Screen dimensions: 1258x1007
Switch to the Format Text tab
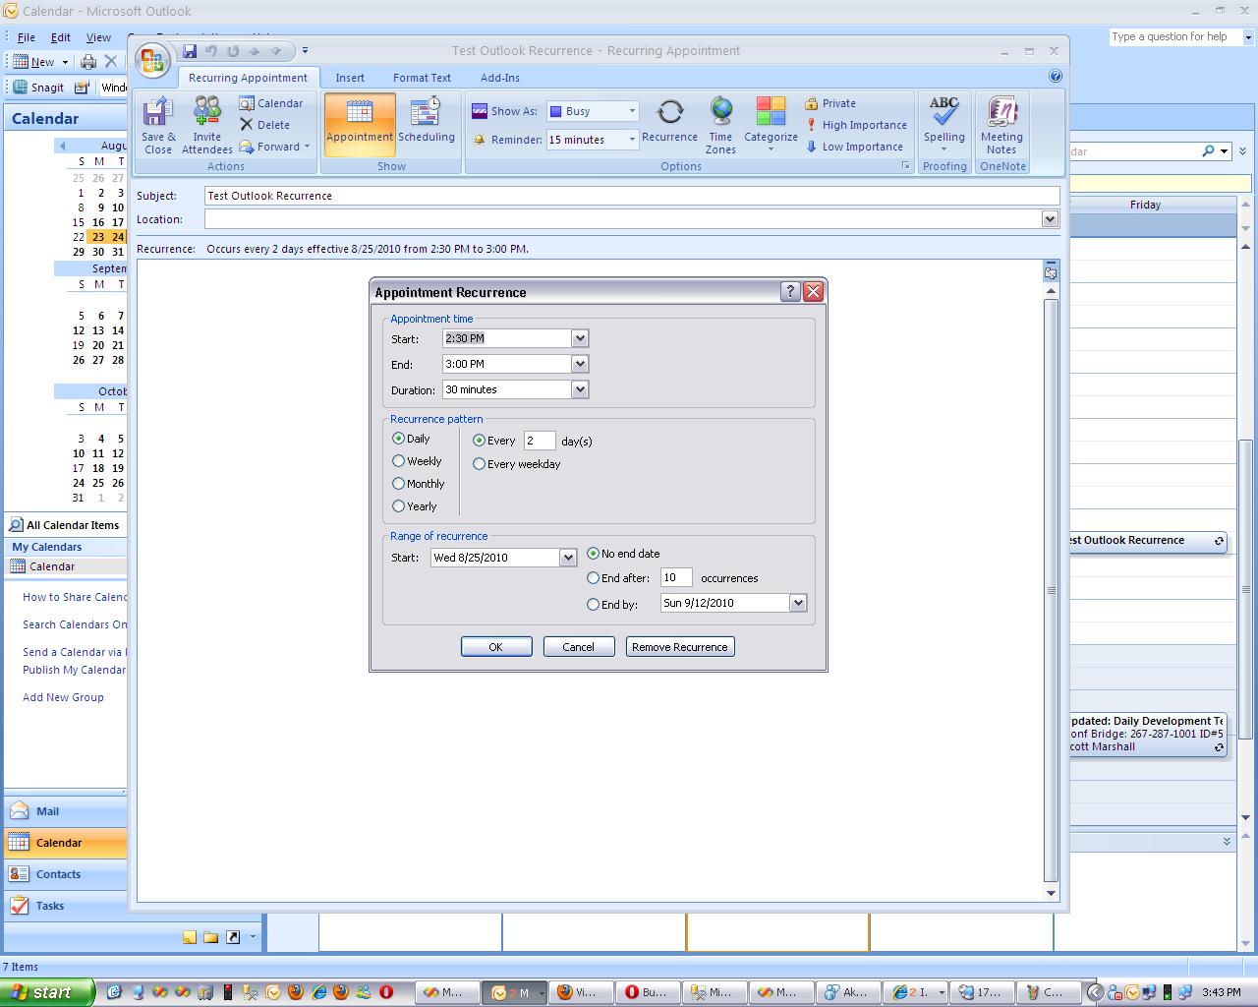(422, 78)
